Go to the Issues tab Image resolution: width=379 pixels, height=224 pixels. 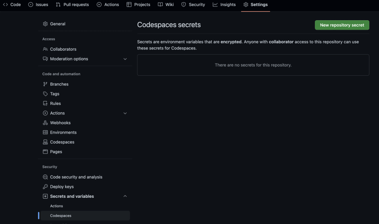(x=38, y=5)
